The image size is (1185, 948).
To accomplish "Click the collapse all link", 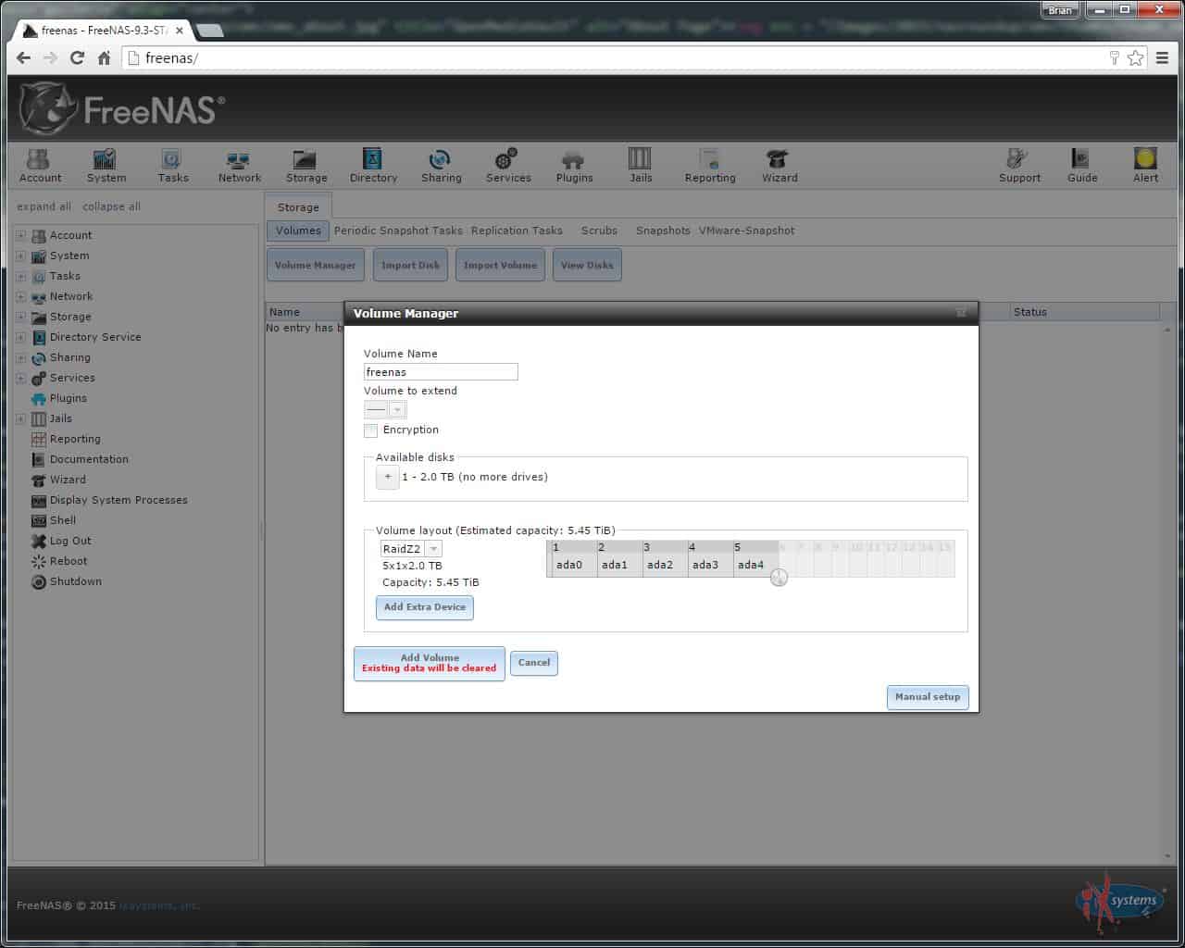I will pyautogui.click(x=111, y=206).
